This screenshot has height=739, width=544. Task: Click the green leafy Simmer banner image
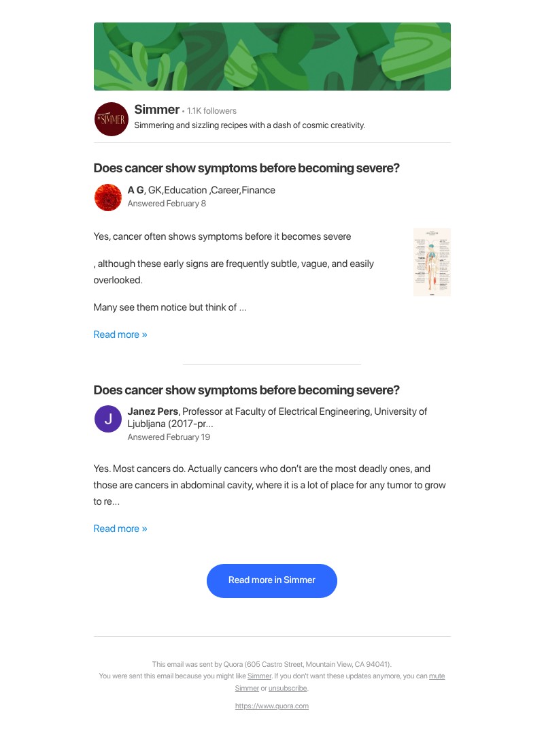272,56
